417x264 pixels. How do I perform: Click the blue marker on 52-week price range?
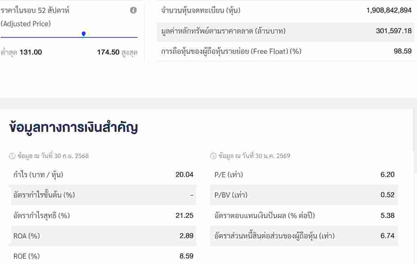[83, 34]
